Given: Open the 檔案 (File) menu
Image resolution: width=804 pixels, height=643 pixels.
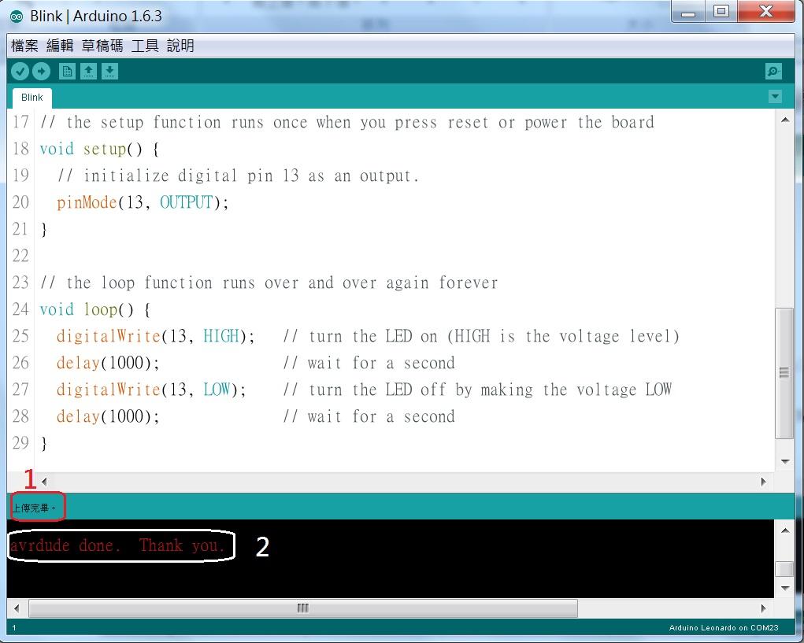Looking at the screenshot, I should (x=24, y=46).
